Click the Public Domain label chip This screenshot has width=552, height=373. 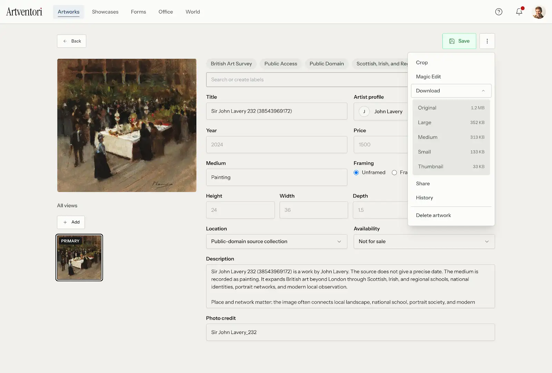(x=326, y=64)
